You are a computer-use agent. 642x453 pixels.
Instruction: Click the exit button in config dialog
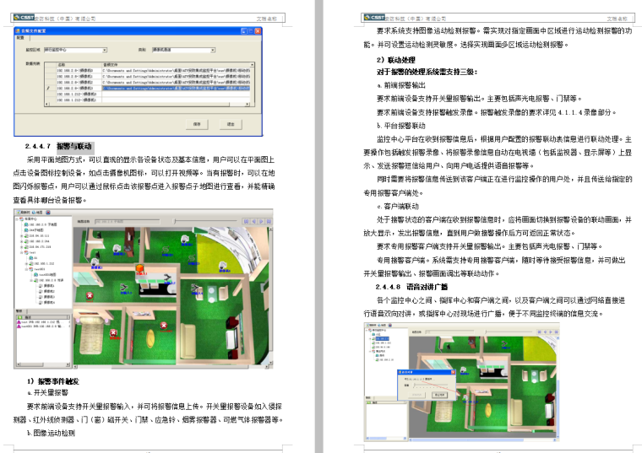coord(230,123)
